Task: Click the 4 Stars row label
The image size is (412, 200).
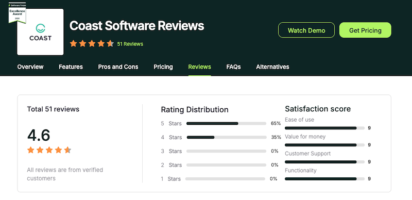Action: point(171,137)
